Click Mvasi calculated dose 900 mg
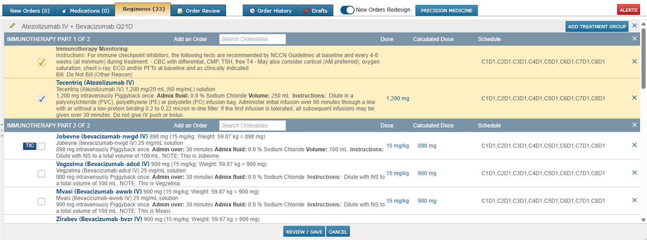Viewport: 647px width, 240px height. pos(427,201)
